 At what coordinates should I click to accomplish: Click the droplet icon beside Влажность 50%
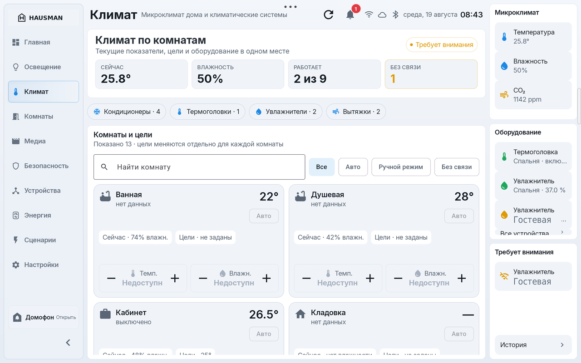(504, 66)
